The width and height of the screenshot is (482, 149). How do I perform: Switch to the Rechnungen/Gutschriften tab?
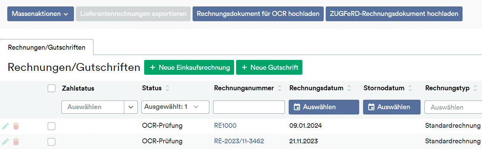tap(47, 47)
